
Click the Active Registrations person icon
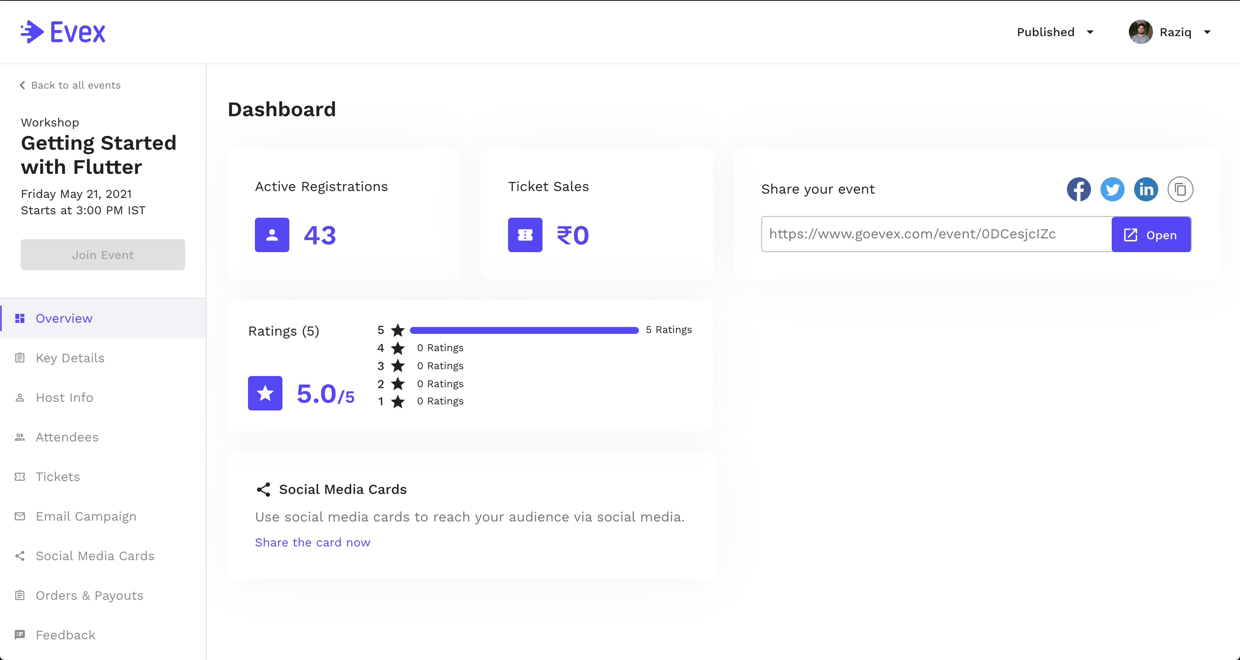[x=272, y=235]
